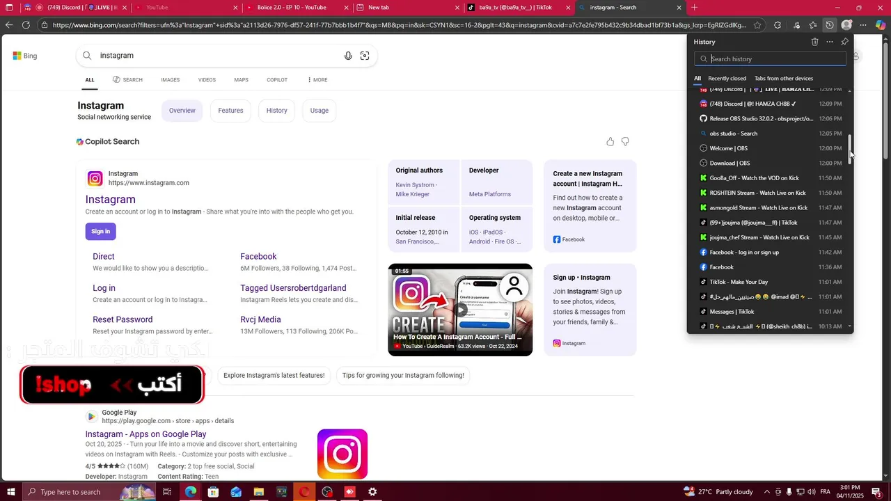
Task: Switch to ba9a_tv TikTok tab
Action: (519, 8)
